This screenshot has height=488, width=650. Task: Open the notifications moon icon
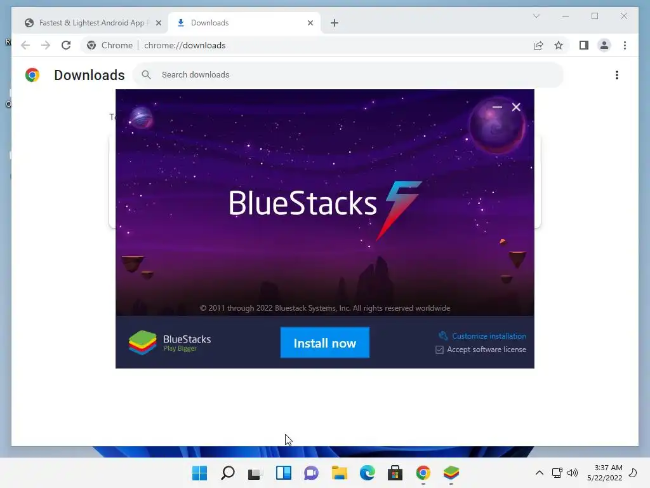(633, 473)
